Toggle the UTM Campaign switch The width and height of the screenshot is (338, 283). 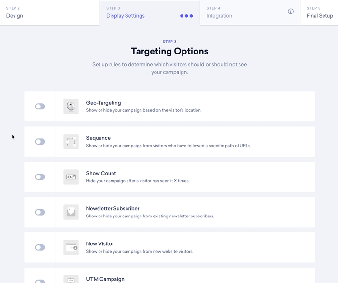pos(40,281)
